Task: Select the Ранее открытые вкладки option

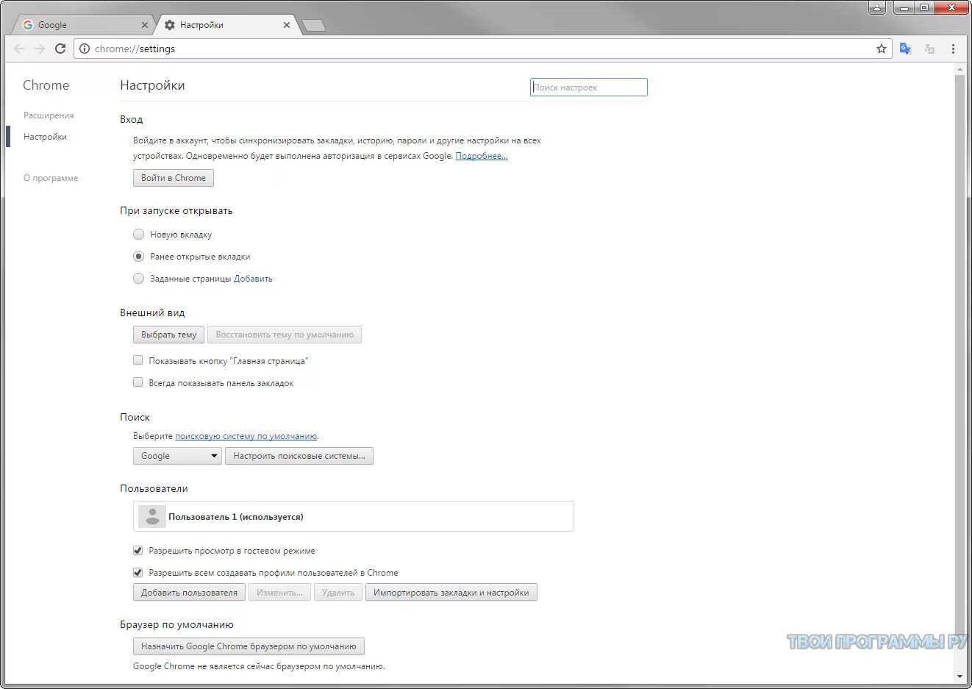Action: pos(138,257)
